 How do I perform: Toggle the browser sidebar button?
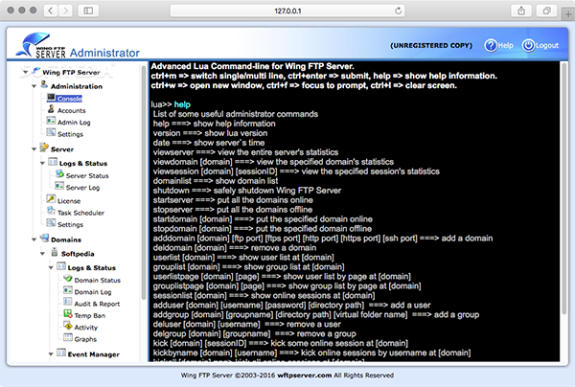(x=88, y=11)
